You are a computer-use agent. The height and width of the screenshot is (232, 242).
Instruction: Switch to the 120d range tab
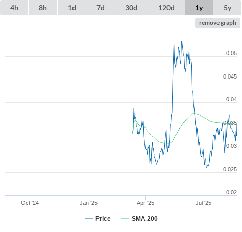pos(166,8)
